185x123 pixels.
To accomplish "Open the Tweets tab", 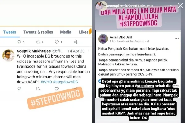I will [10, 32].
